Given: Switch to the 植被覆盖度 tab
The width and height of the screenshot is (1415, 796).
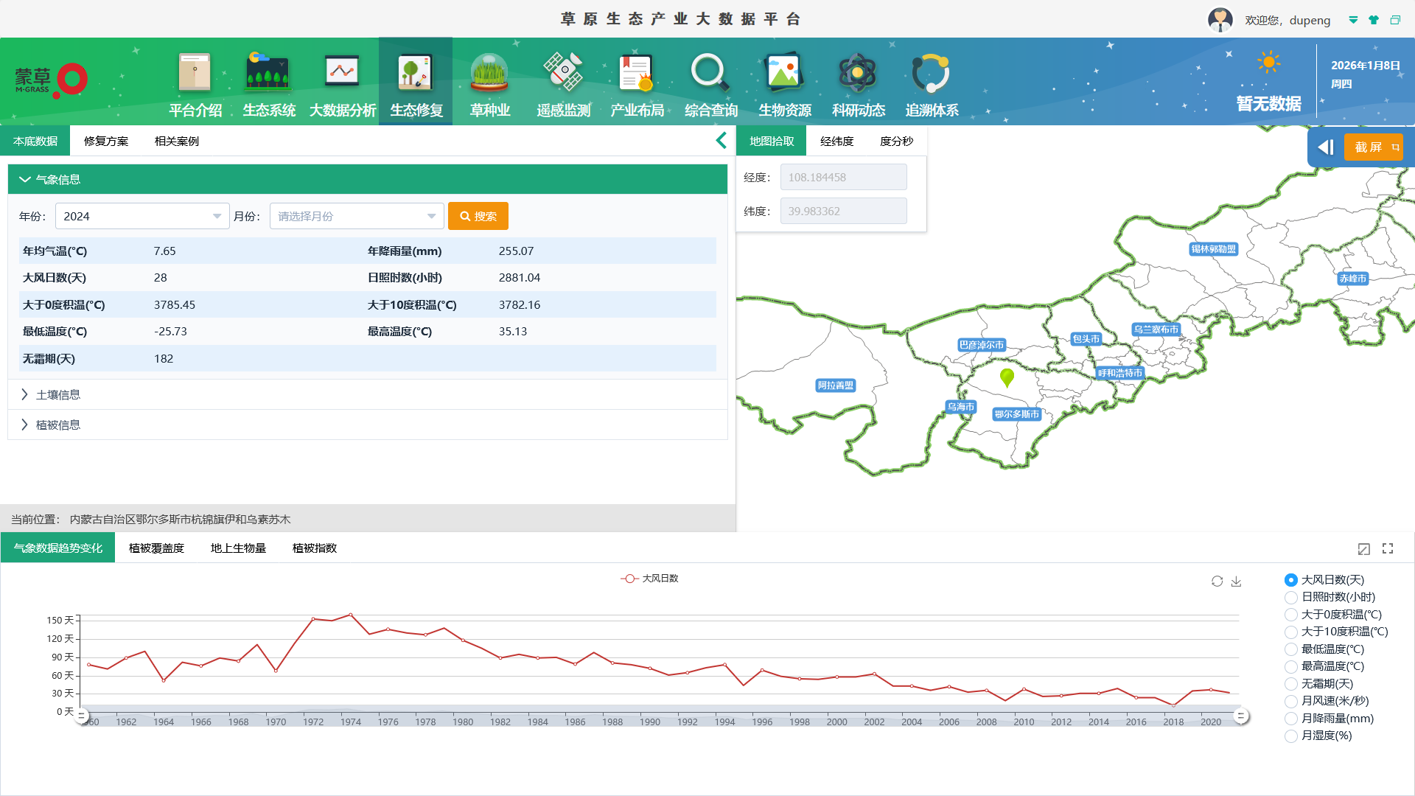Looking at the screenshot, I should click(x=156, y=548).
